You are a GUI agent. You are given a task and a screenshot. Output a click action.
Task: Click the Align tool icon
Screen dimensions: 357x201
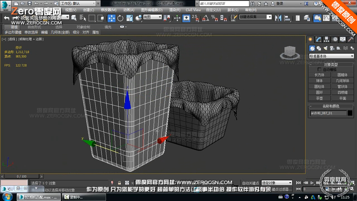click(x=287, y=18)
